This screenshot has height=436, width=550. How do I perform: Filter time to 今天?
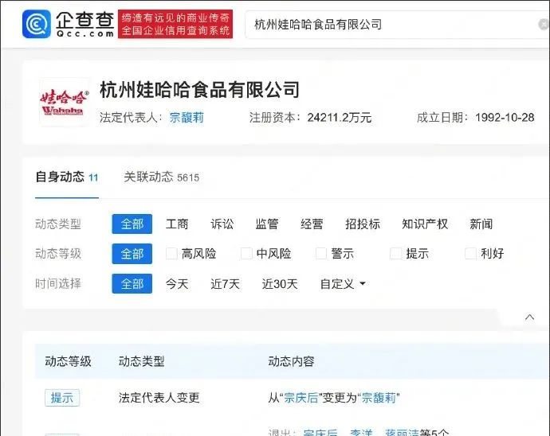point(177,284)
